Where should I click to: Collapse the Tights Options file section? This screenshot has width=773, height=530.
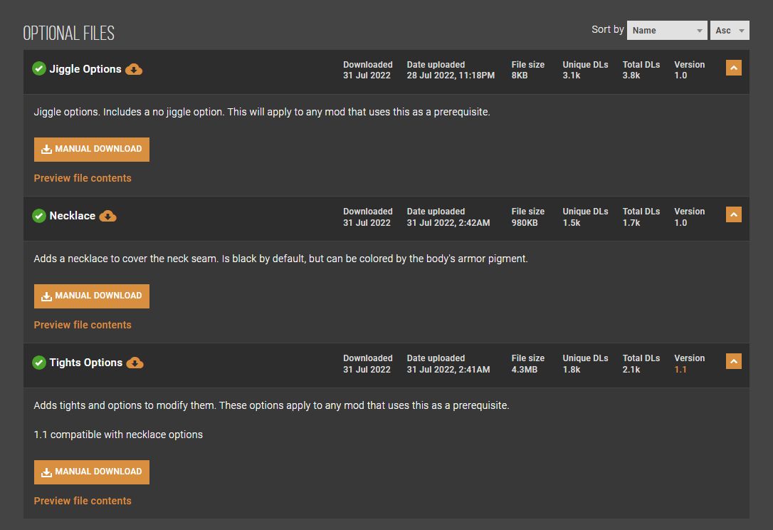[733, 361]
